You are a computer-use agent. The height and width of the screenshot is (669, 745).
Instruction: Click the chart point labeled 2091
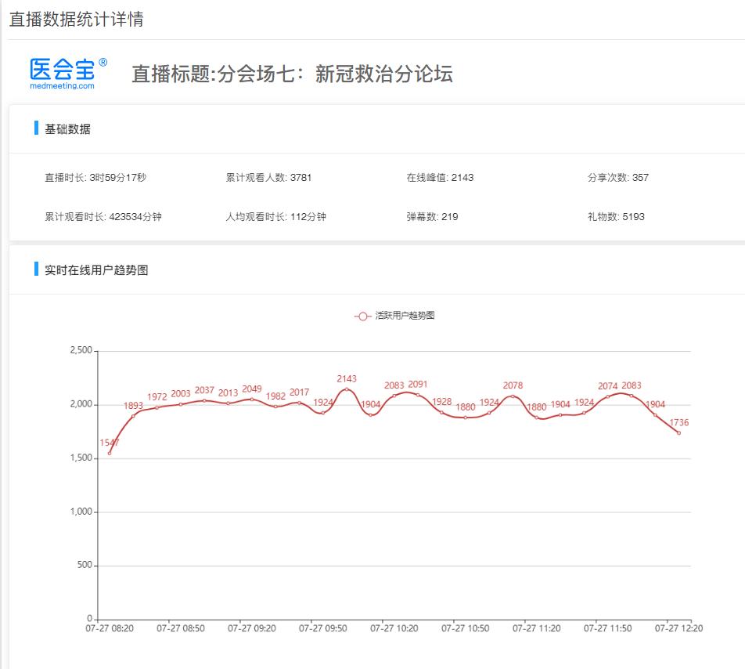coord(418,395)
